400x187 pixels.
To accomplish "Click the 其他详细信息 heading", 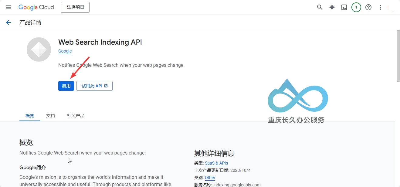I will pos(214,153).
